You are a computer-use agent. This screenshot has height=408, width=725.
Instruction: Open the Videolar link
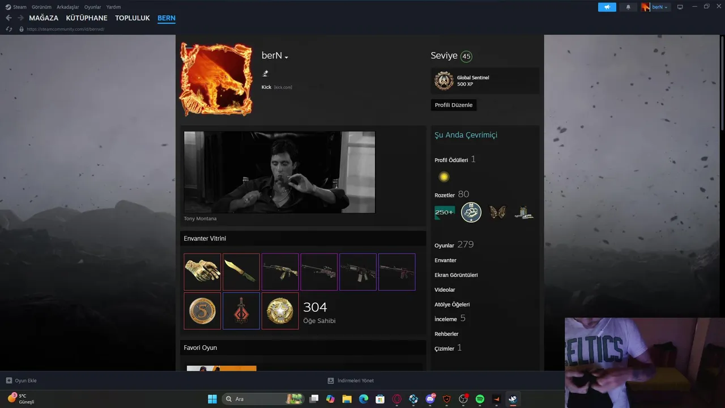point(445,290)
